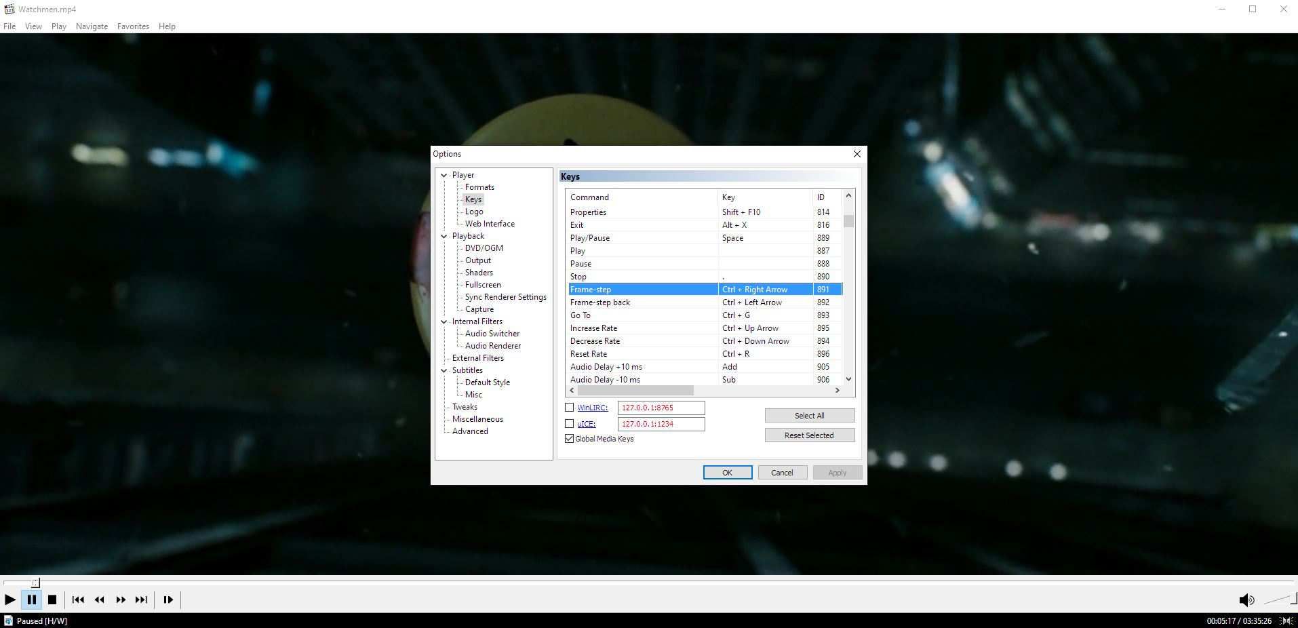Select Audio Switcher in the options tree
The image size is (1298, 628).
pyautogui.click(x=492, y=334)
